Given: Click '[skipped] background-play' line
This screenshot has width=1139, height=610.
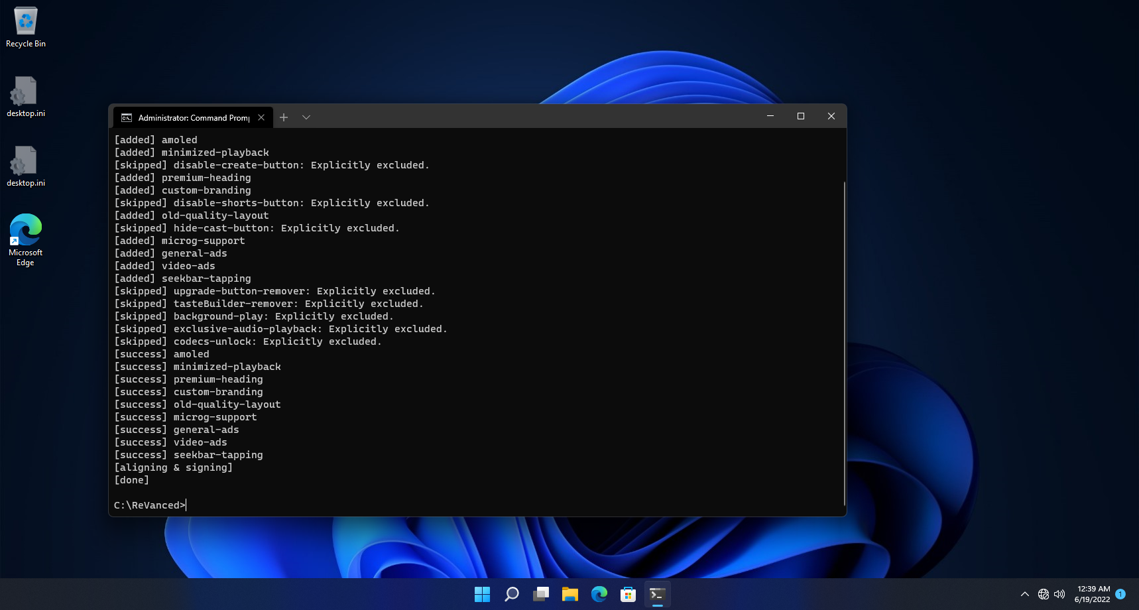Looking at the screenshot, I should 255,316.
